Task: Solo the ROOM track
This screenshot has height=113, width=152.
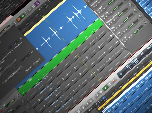Action: (x=127, y=40)
